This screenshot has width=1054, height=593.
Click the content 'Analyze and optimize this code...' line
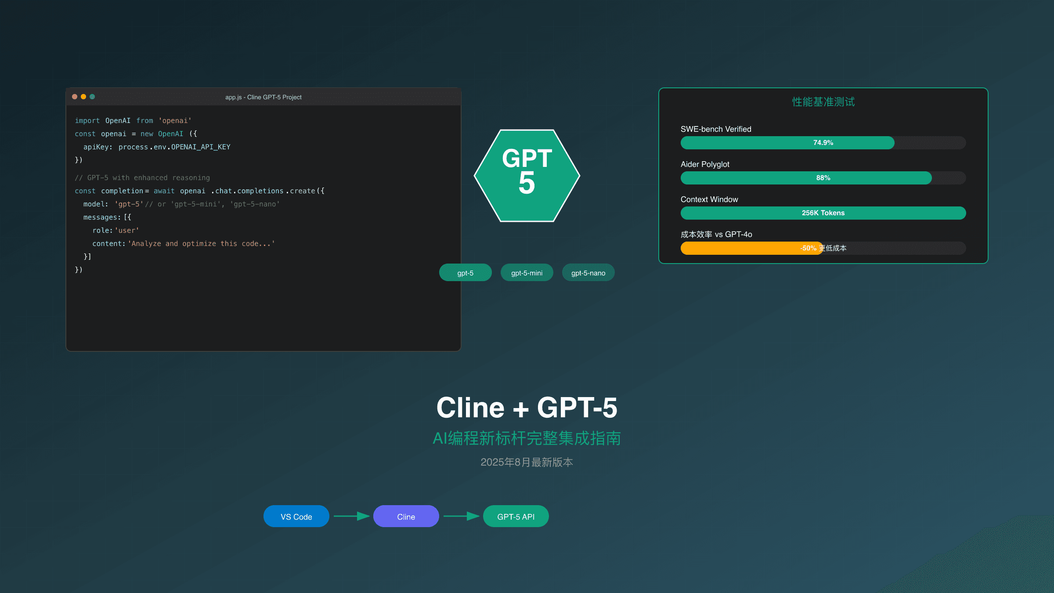click(x=184, y=244)
